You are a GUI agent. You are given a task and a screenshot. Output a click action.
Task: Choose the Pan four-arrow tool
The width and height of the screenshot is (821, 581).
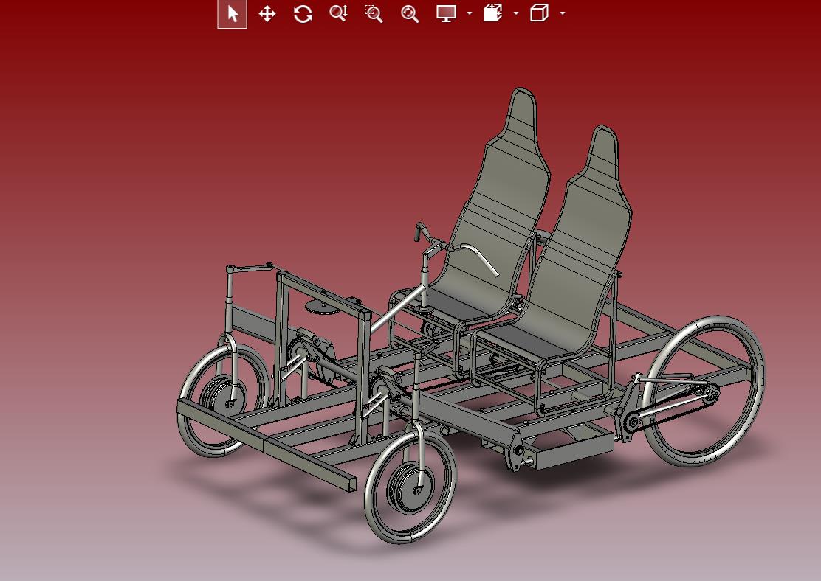tap(267, 13)
